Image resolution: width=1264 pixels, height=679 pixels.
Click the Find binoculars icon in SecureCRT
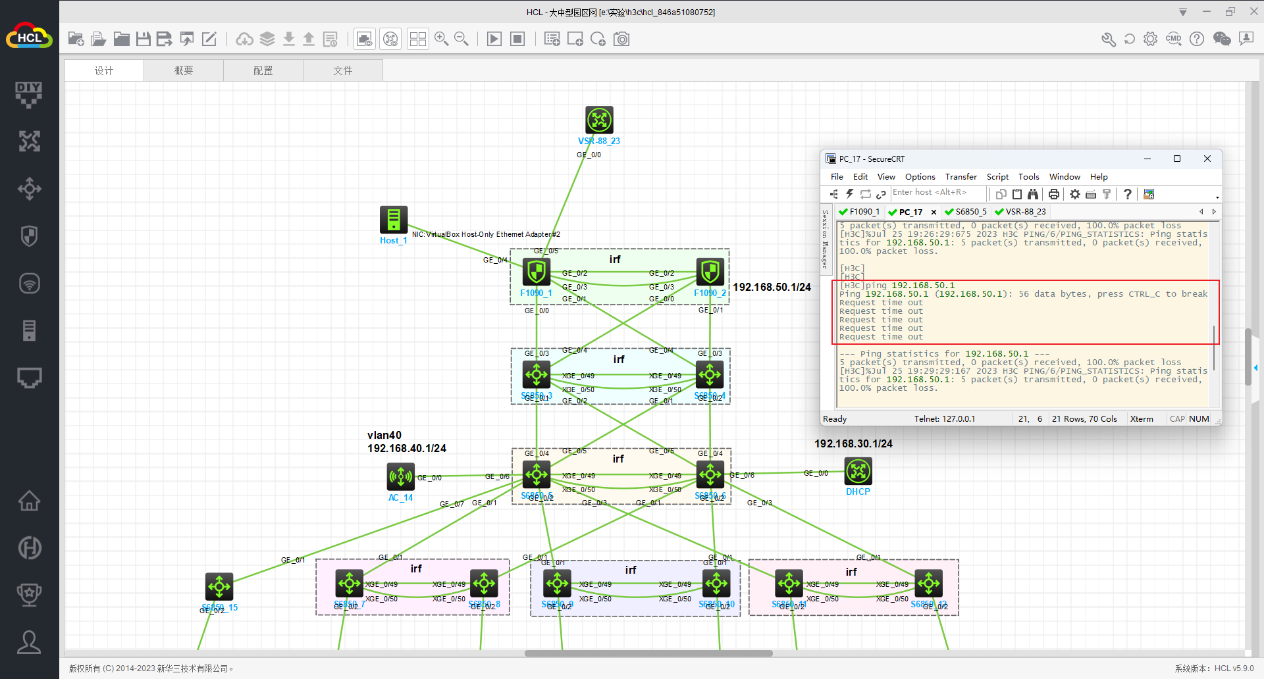point(1033,194)
